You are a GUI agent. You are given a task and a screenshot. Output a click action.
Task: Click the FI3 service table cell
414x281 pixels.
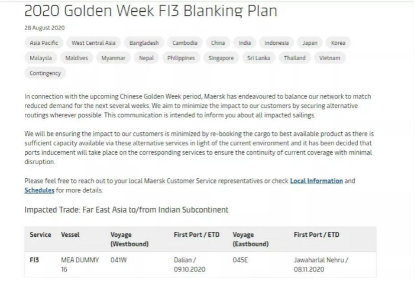coord(34,260)
